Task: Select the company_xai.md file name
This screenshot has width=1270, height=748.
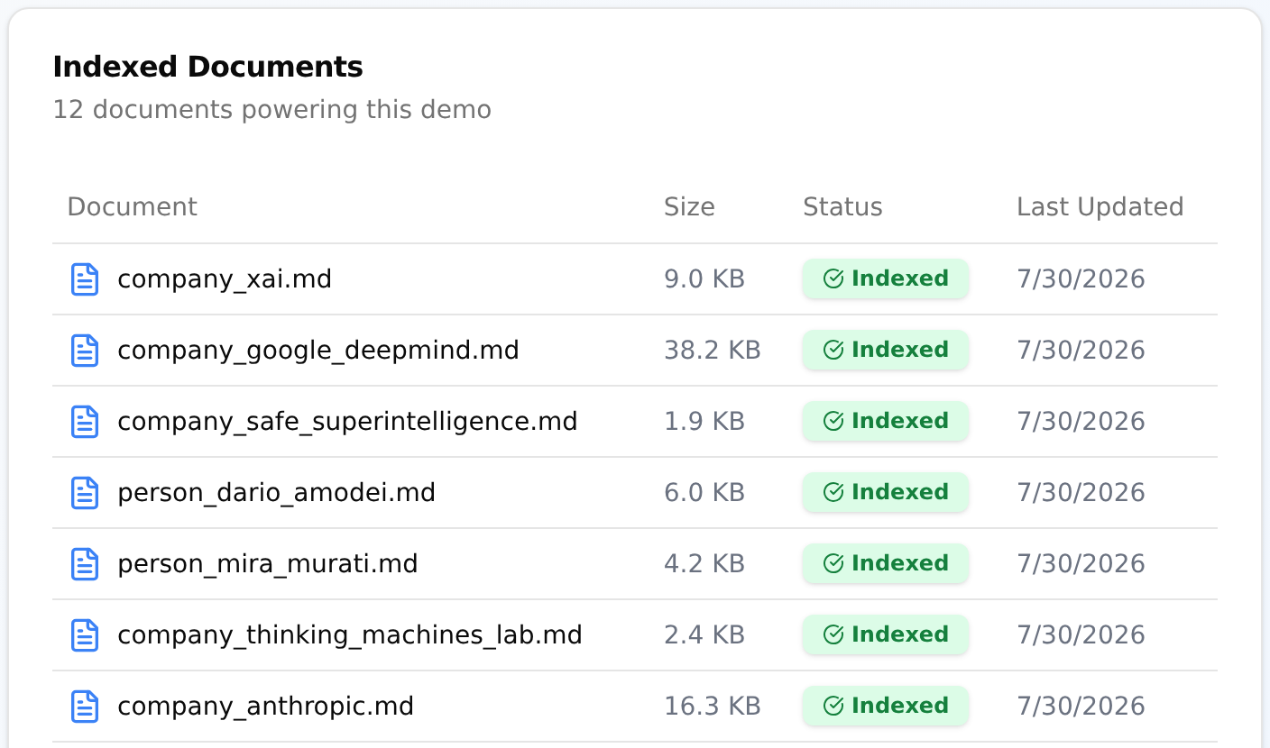Action: point(225,279)
